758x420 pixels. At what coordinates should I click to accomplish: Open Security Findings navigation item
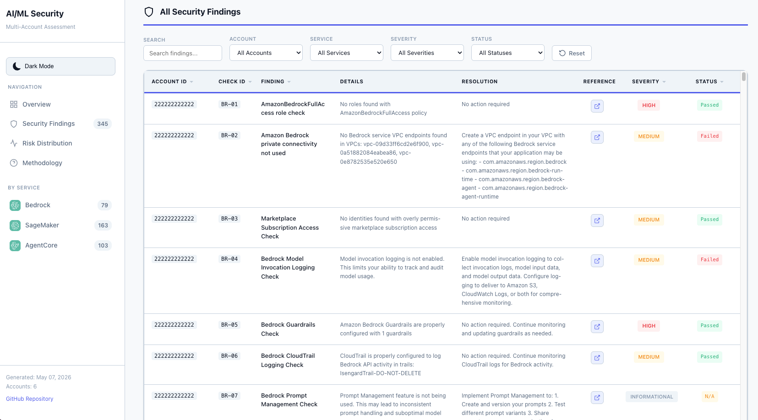[x=60, y=124]
